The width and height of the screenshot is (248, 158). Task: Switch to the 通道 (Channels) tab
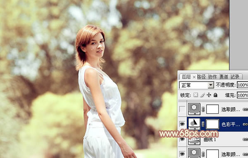tap(224, 77)
